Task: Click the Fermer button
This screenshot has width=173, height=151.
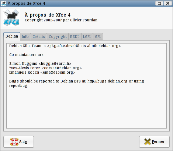Action: (x=154, y=142)
